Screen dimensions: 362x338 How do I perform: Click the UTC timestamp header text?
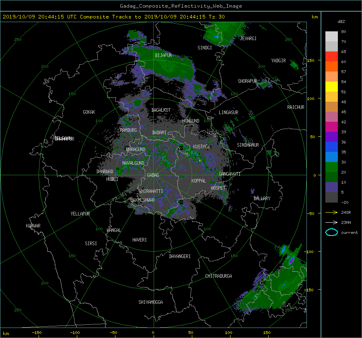tap(113, 17)
